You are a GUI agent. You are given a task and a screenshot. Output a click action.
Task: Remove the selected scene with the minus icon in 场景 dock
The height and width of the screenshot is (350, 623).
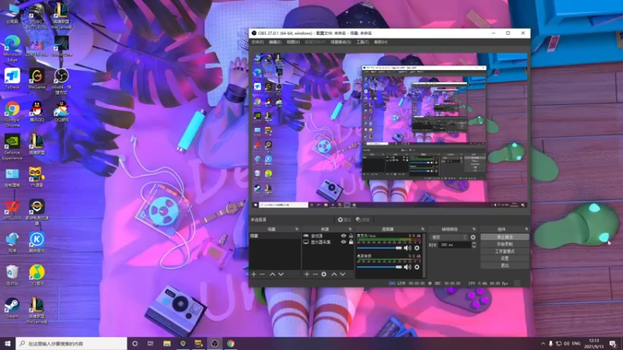pyautogui.click(x=262, y=275)
